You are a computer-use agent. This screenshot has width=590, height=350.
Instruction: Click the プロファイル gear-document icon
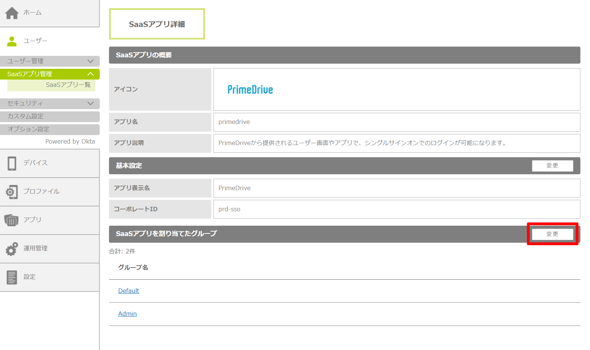point(11,192)
